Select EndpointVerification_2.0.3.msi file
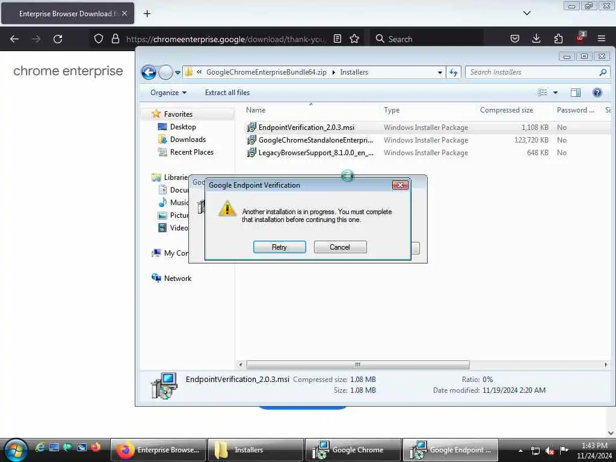The width and height of the screenshot is (616, 462). 306,128
